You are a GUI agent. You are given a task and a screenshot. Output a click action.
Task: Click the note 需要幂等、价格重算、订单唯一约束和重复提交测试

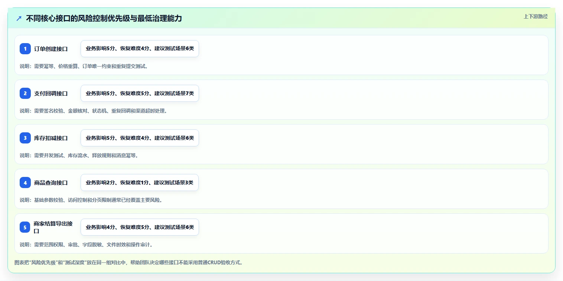click(85, 66)
